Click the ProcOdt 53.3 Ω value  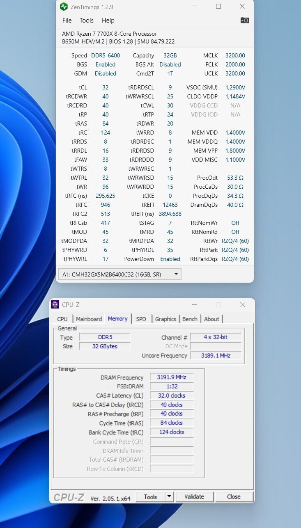235,178
